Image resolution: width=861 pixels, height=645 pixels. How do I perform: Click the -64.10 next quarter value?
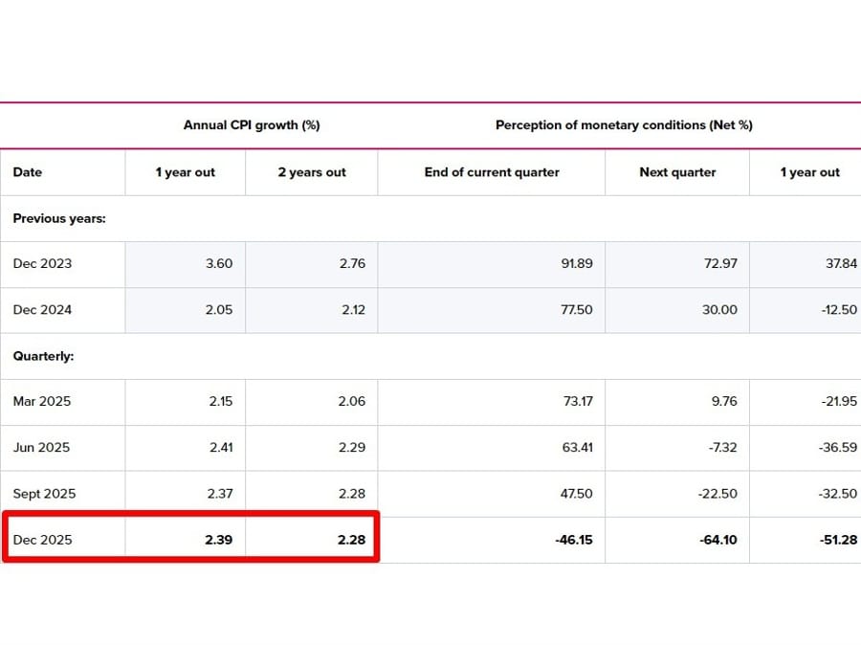[717, 540]
